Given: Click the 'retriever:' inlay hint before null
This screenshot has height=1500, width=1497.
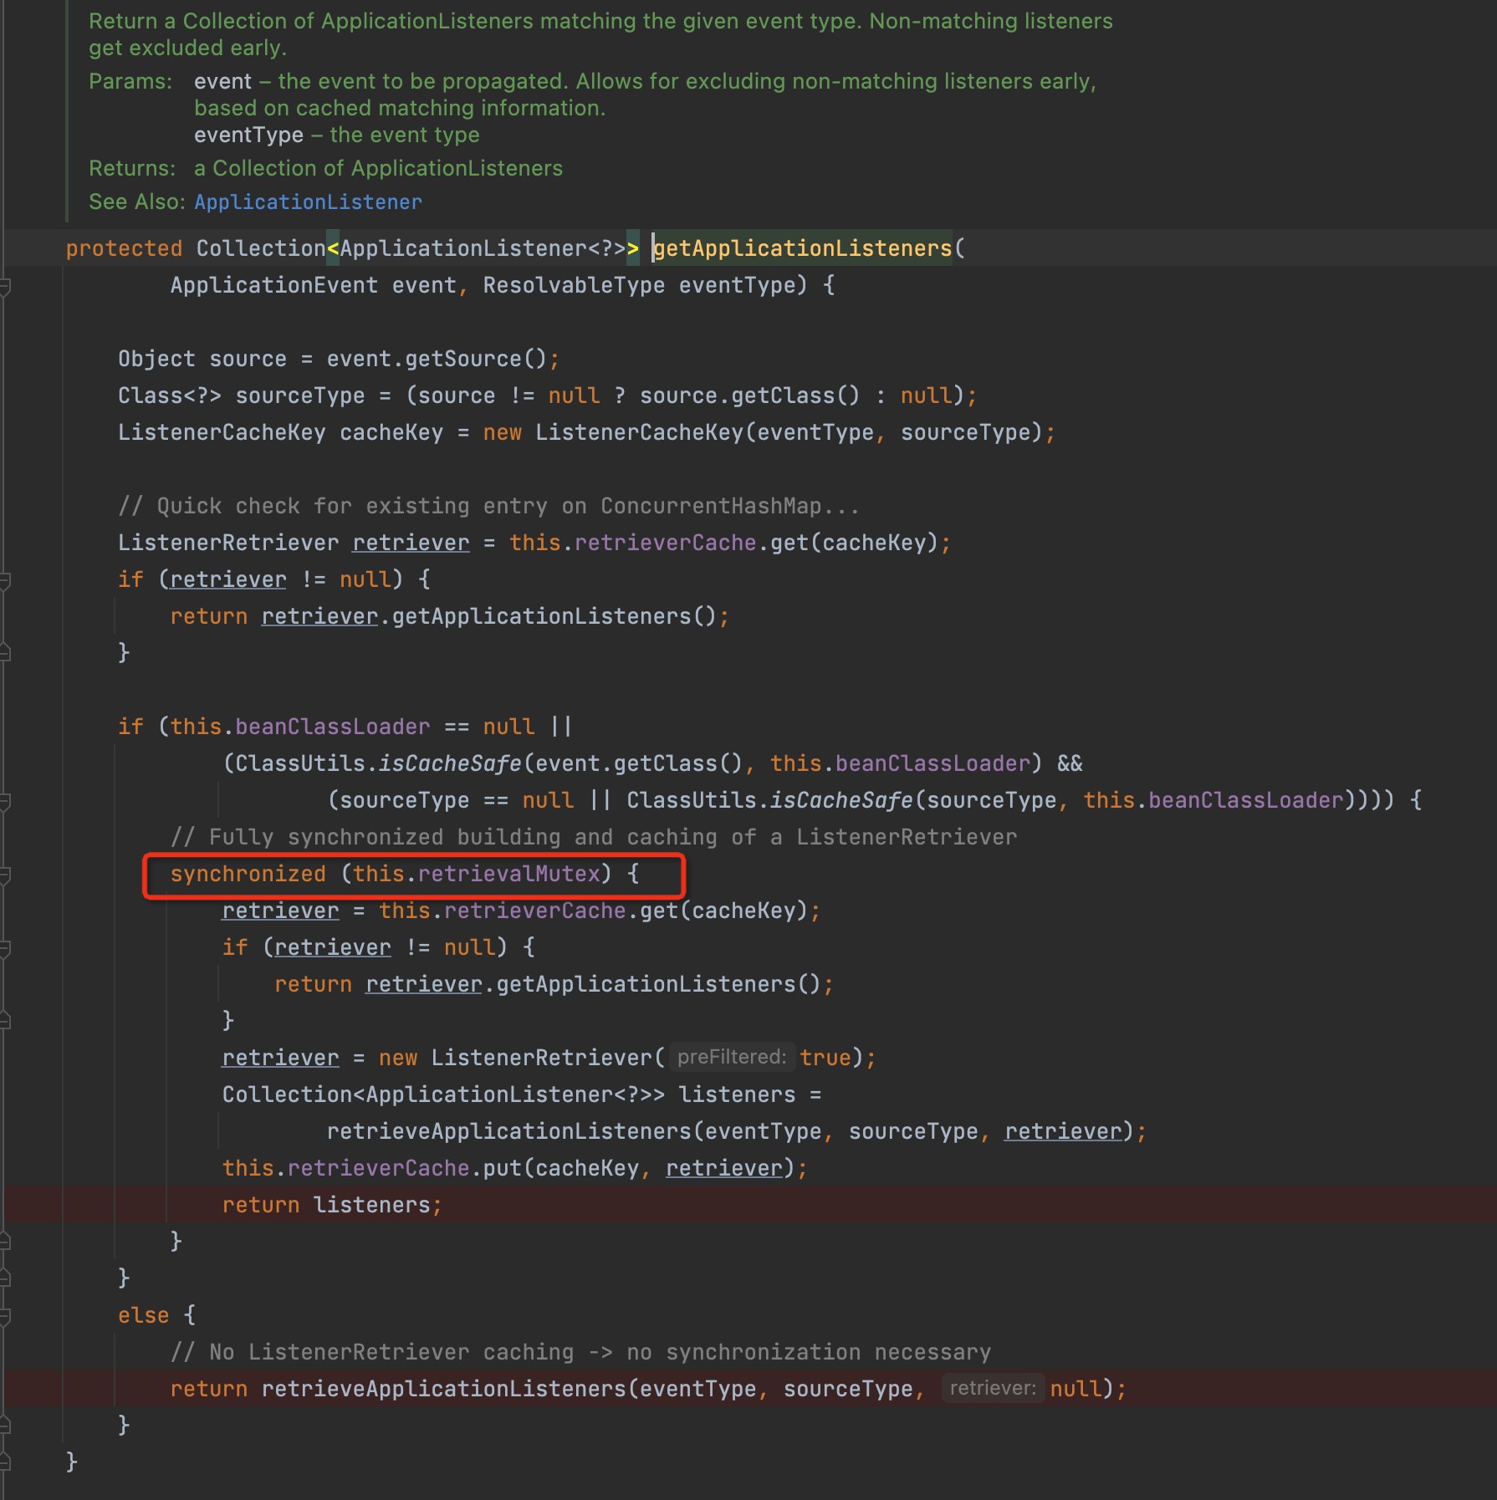Looking at the screenshot, I should point(993,1388).
